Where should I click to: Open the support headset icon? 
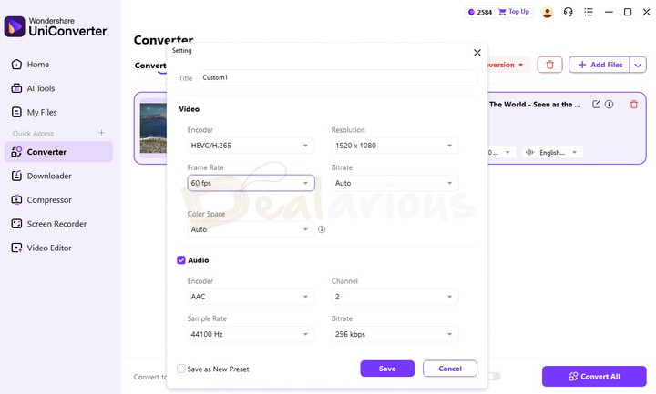568,12
